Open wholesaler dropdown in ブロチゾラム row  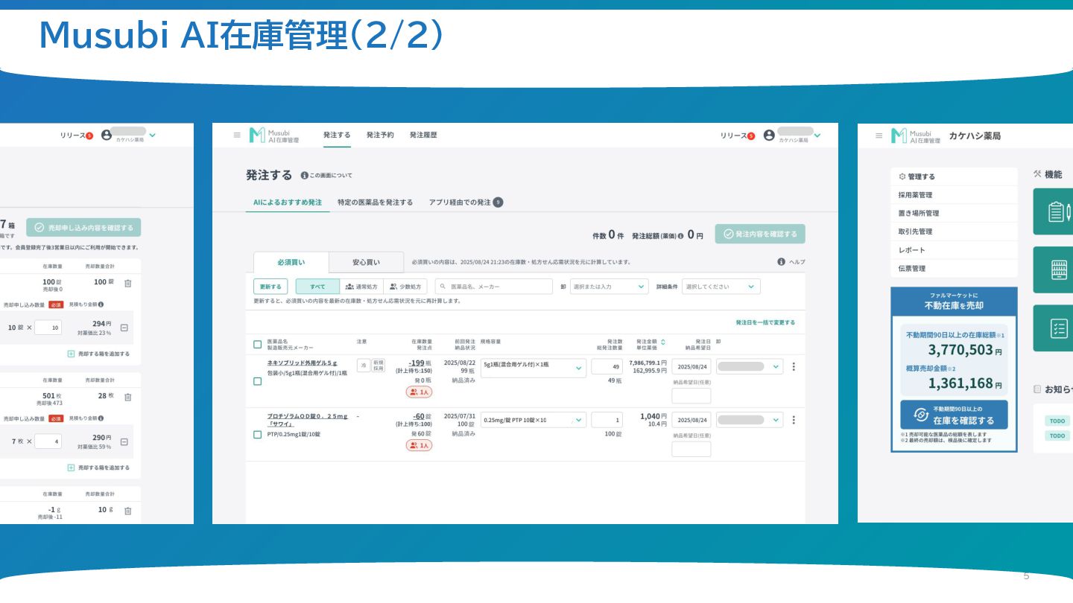(750, 420)
